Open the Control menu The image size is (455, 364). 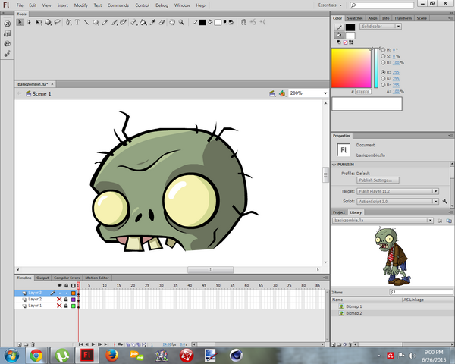(143, 5)
